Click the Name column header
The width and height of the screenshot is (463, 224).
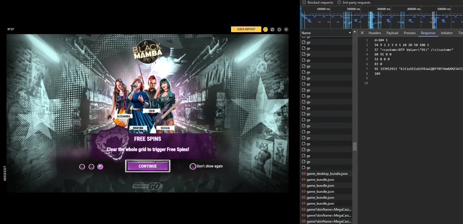point(326,33)
